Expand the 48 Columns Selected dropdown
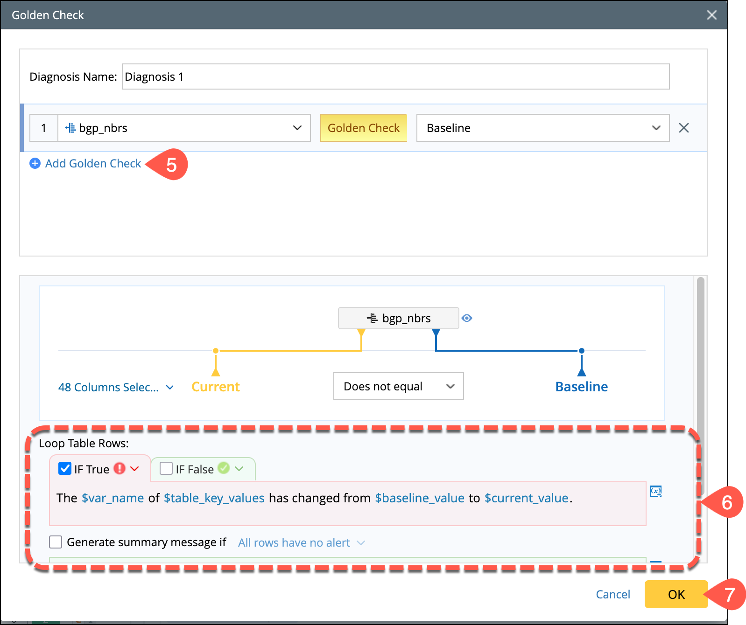This screenshot has height=625, width=746. pos(116,387)
